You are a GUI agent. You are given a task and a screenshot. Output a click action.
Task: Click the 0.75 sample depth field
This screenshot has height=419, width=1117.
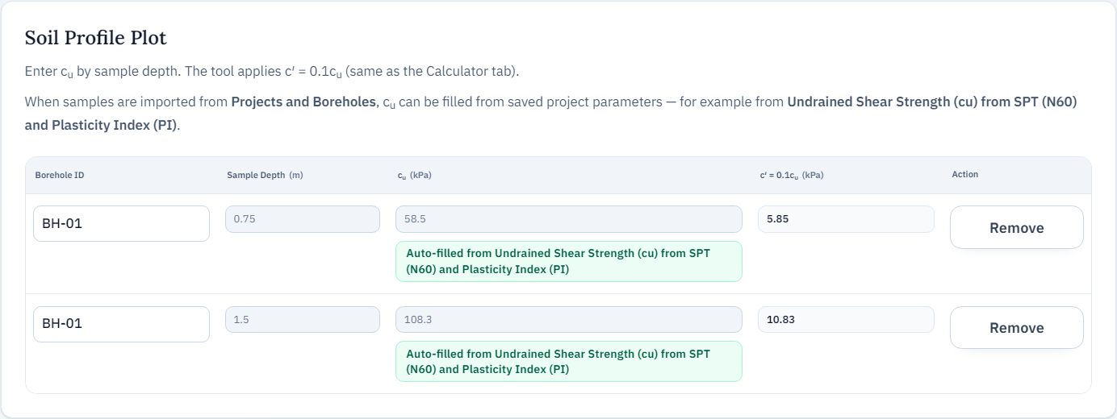coord(302,219)
